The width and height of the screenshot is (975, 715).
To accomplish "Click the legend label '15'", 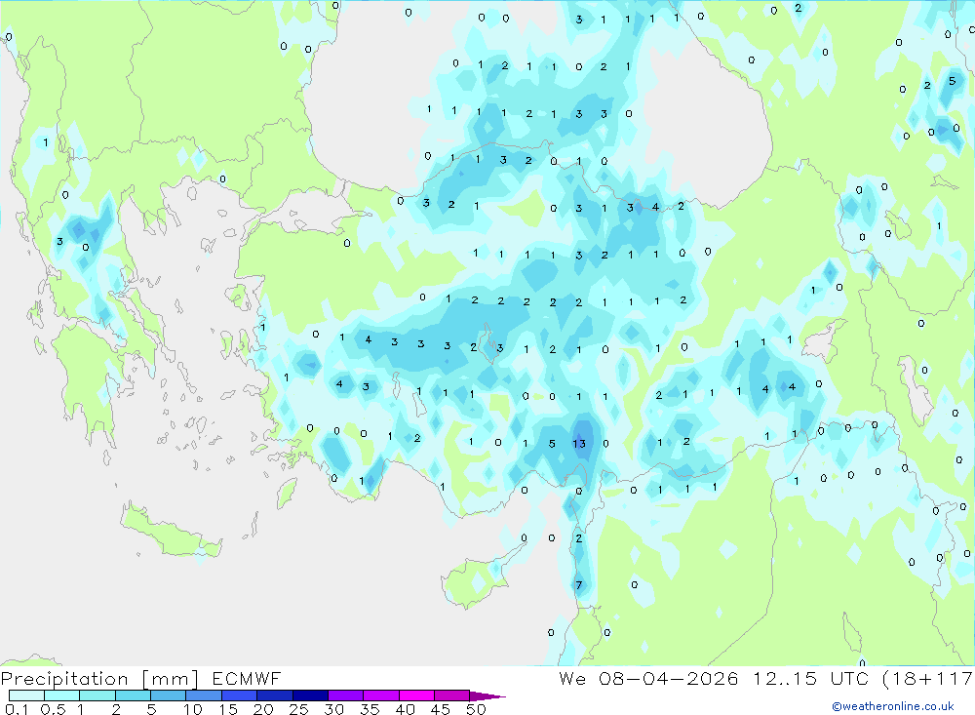I will [227, 709].
